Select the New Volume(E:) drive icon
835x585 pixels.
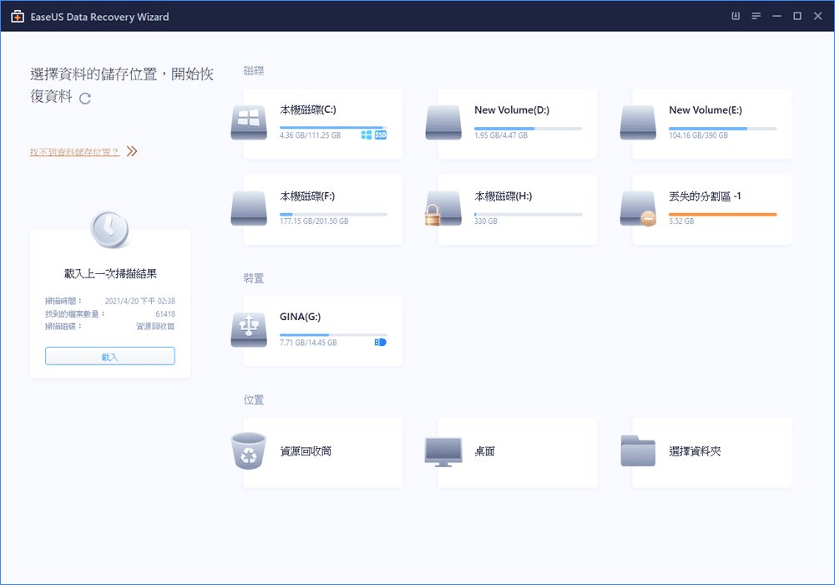click(638, 123)
